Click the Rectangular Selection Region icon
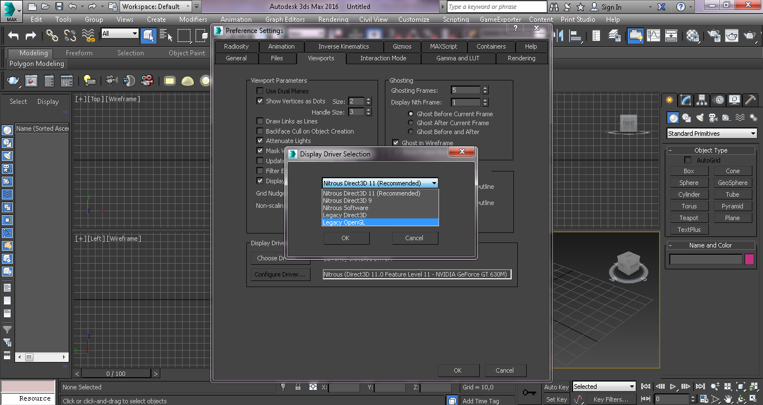The image size is (763, 405). [x=184, y=36]
